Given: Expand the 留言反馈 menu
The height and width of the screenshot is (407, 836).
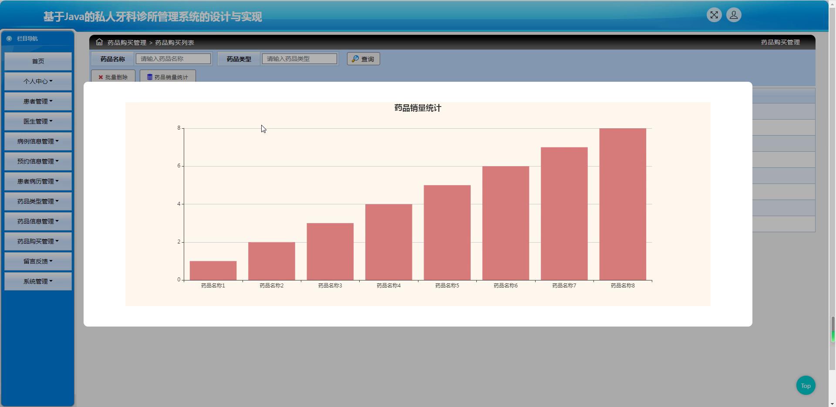Looking at the screenshot, I should (x=38, y=261).
